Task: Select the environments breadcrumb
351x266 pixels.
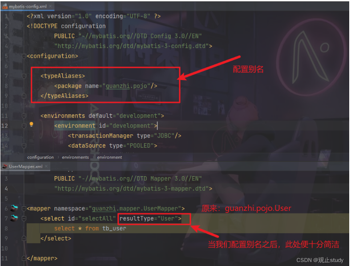Action: [76, 157]
